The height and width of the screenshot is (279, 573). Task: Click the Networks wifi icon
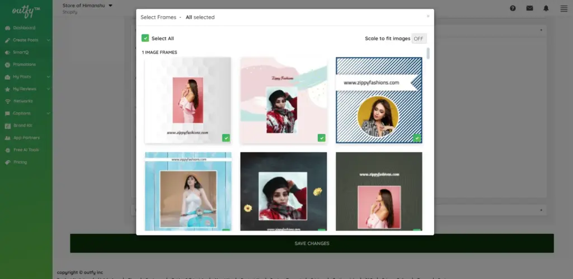tap(8, 101)
